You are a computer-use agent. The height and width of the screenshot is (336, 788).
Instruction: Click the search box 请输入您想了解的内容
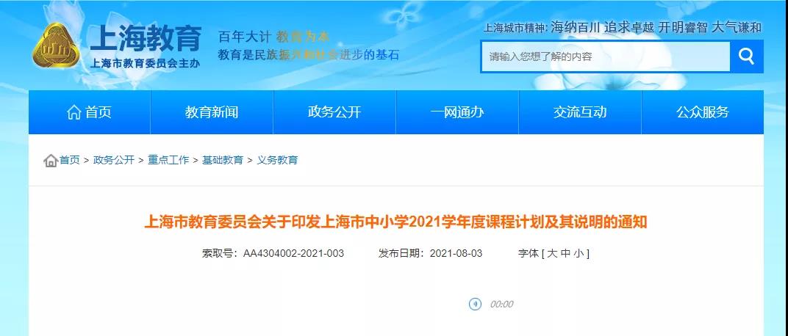click(606, 56)
